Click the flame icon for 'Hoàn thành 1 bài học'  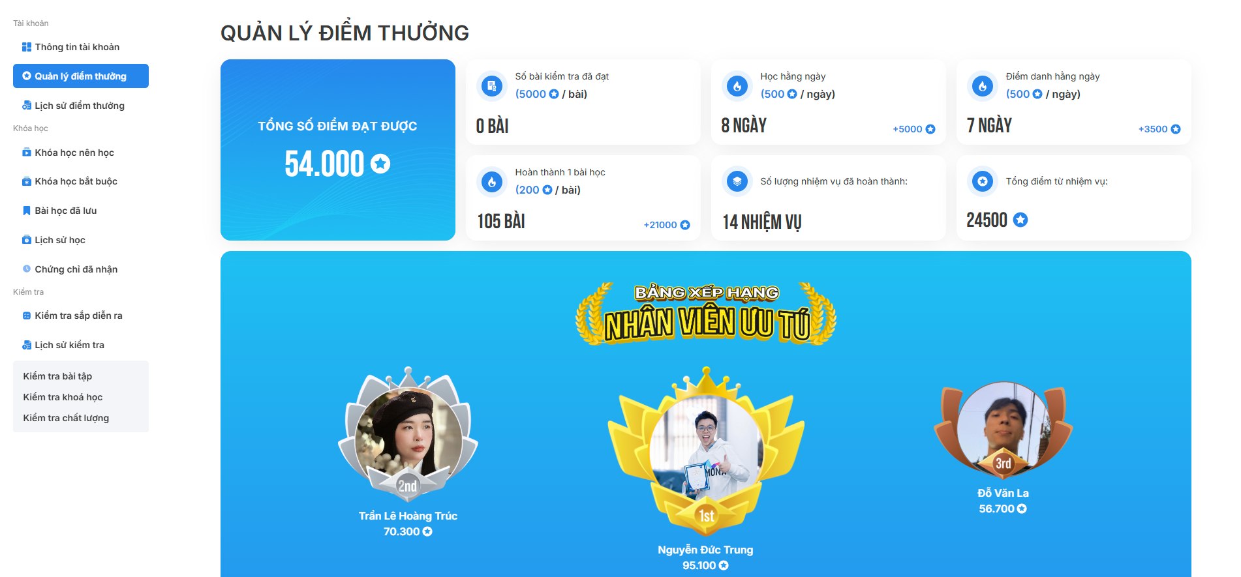[492, 181]
